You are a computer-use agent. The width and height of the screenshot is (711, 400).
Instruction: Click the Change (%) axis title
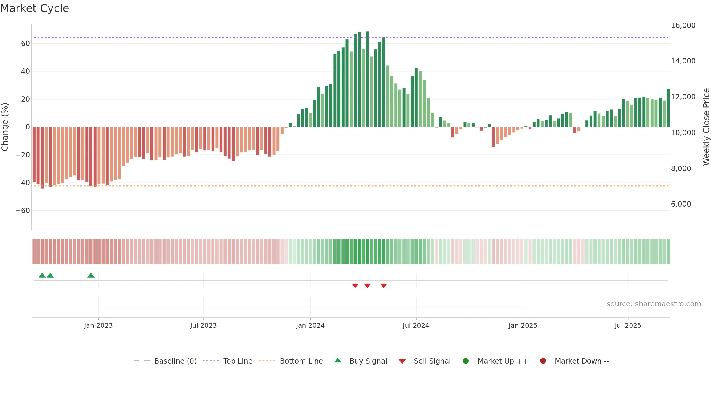[x=5, y=127]
